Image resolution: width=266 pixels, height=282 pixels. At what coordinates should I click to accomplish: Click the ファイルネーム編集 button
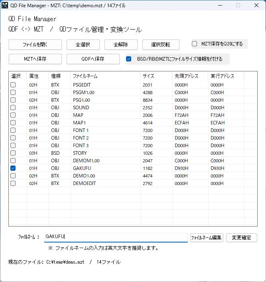tap(206, 238)
